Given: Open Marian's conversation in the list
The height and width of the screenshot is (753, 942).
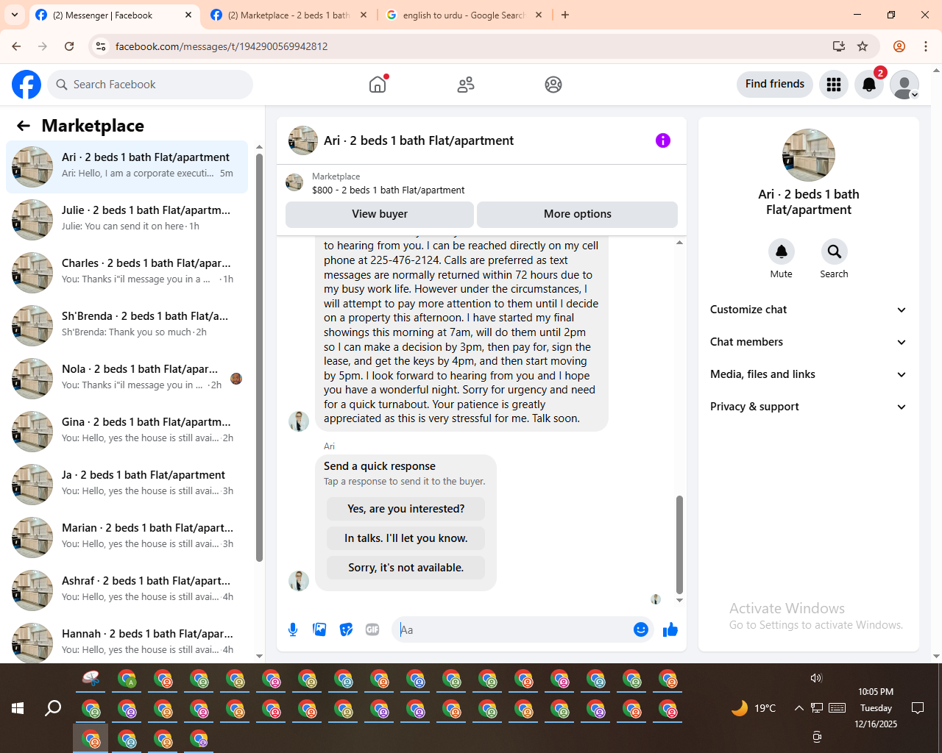Looking at the screenshot, I should tap(127, 537).
